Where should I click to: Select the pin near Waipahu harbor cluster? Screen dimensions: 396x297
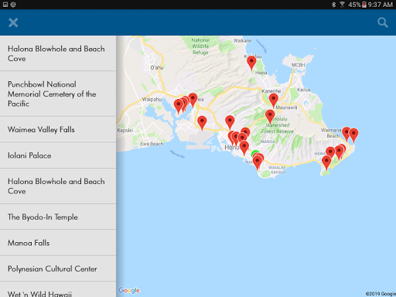(x=178, y=107)
